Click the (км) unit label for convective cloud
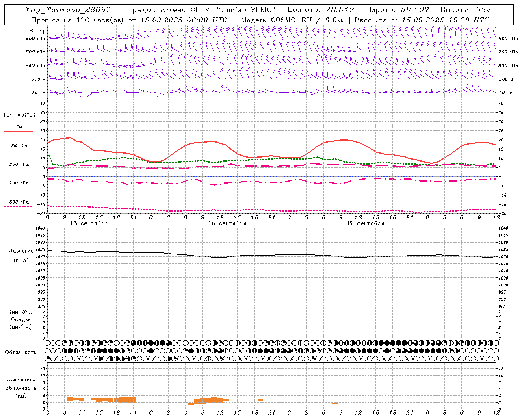The image size is (520, 416). 21,396
